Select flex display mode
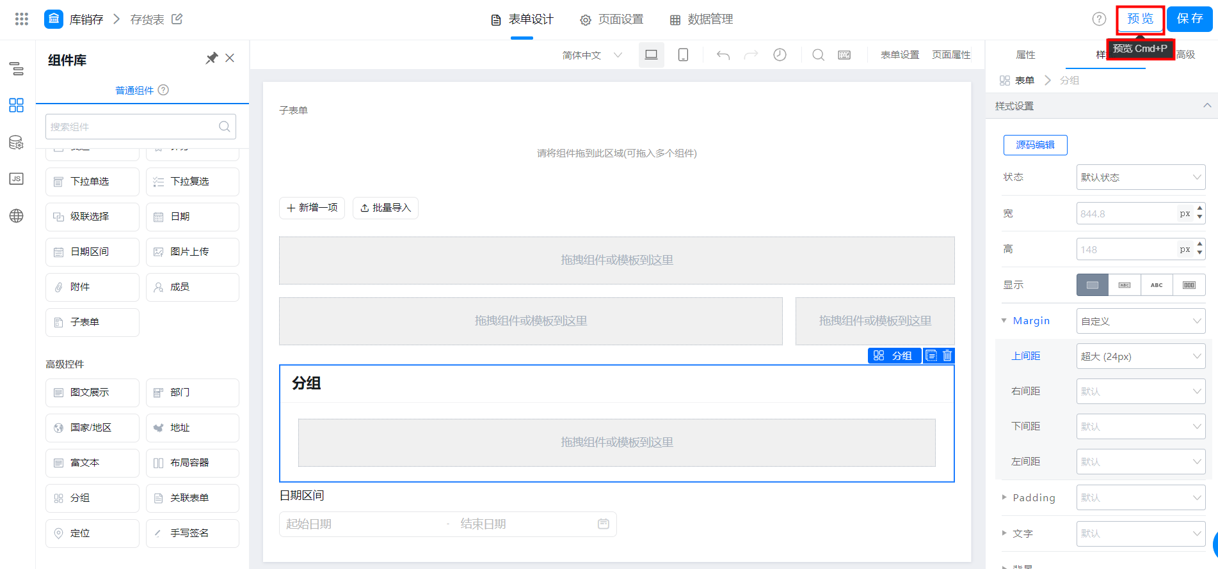The height and width of the screenshot is (569, 1218). pos(1189,285)
